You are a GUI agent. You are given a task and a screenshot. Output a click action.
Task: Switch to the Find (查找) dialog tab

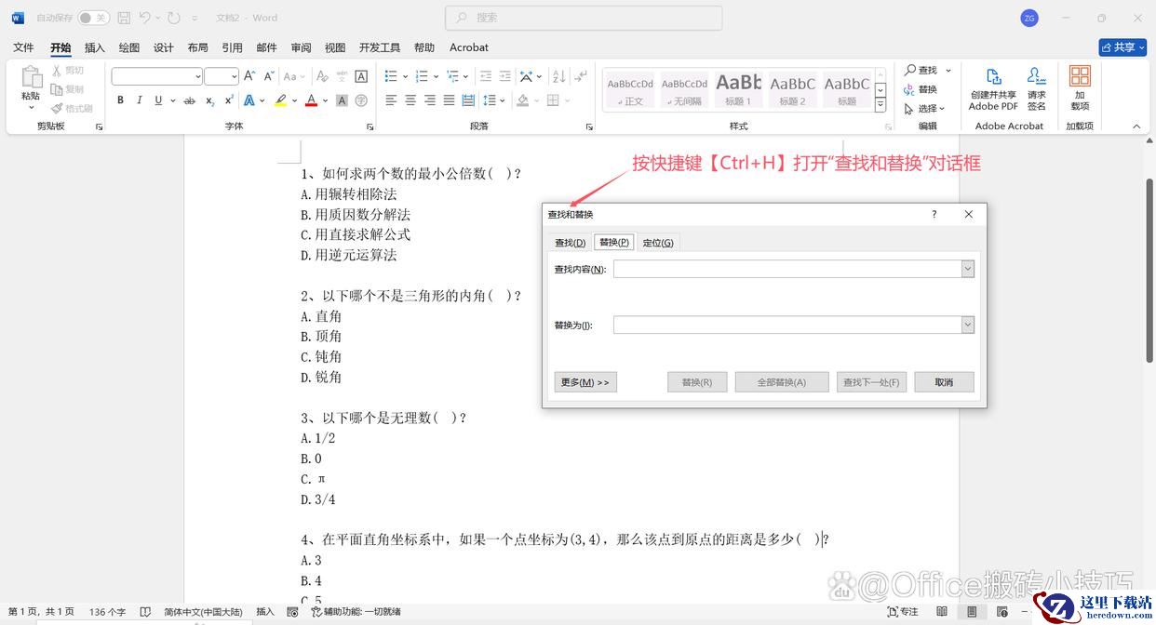point(570,243)
